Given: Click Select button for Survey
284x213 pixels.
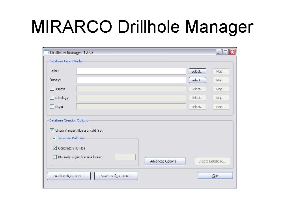Looking at the screenshot, I should pos(198,80).
